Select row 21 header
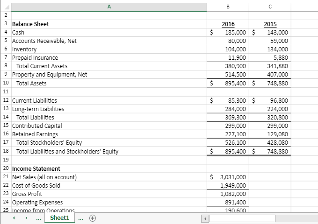Viewport: 318px width, 224px height. 6,177
